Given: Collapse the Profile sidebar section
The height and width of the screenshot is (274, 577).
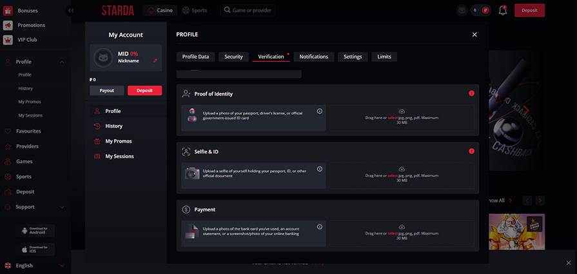Looking at the screenshot, I should (62, 62).
